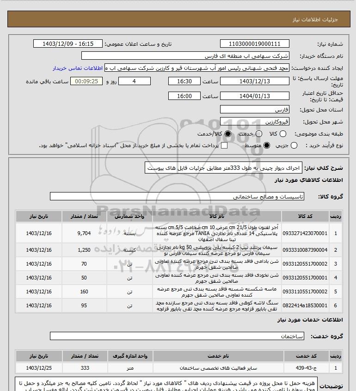Viewport: 356px width, 391px height.
Task: Click item code 0933120551700001
Action: point(305,278)
